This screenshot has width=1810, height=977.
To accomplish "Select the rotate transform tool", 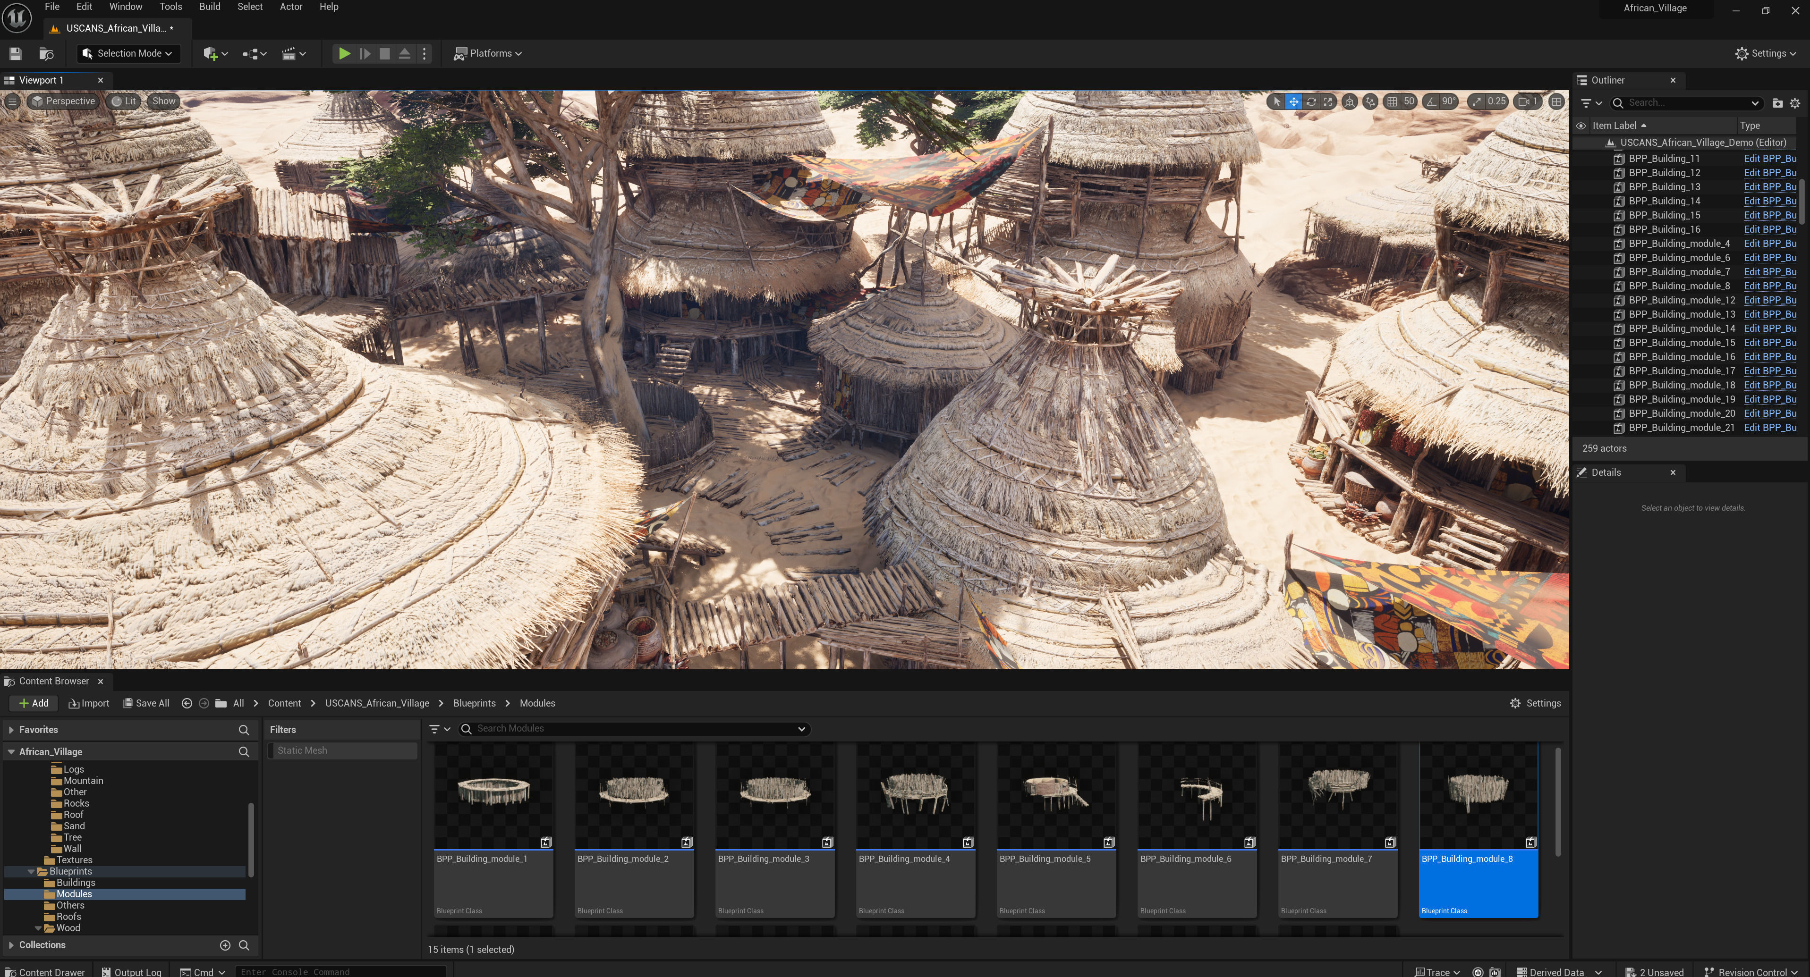I will (1311, 102).
